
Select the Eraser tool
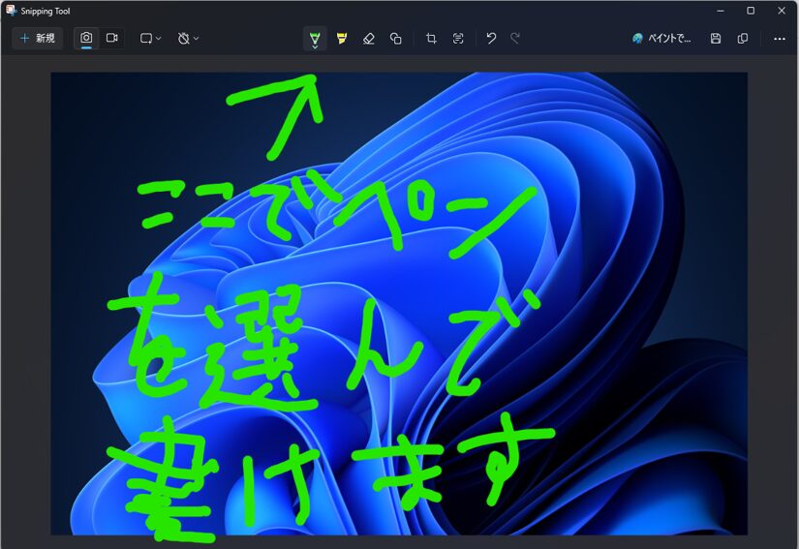point(369,38)
